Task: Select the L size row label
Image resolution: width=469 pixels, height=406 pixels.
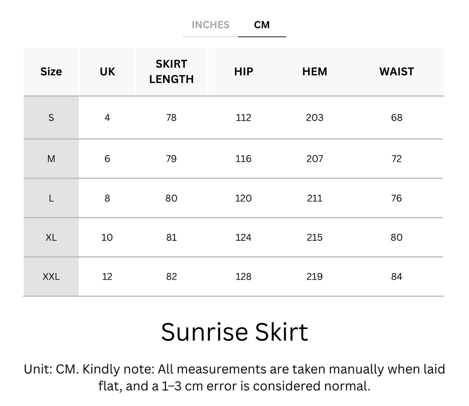Action: [51, 198]
